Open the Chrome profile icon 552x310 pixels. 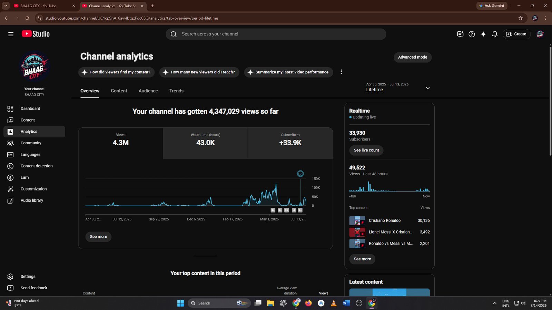(535, 18)
